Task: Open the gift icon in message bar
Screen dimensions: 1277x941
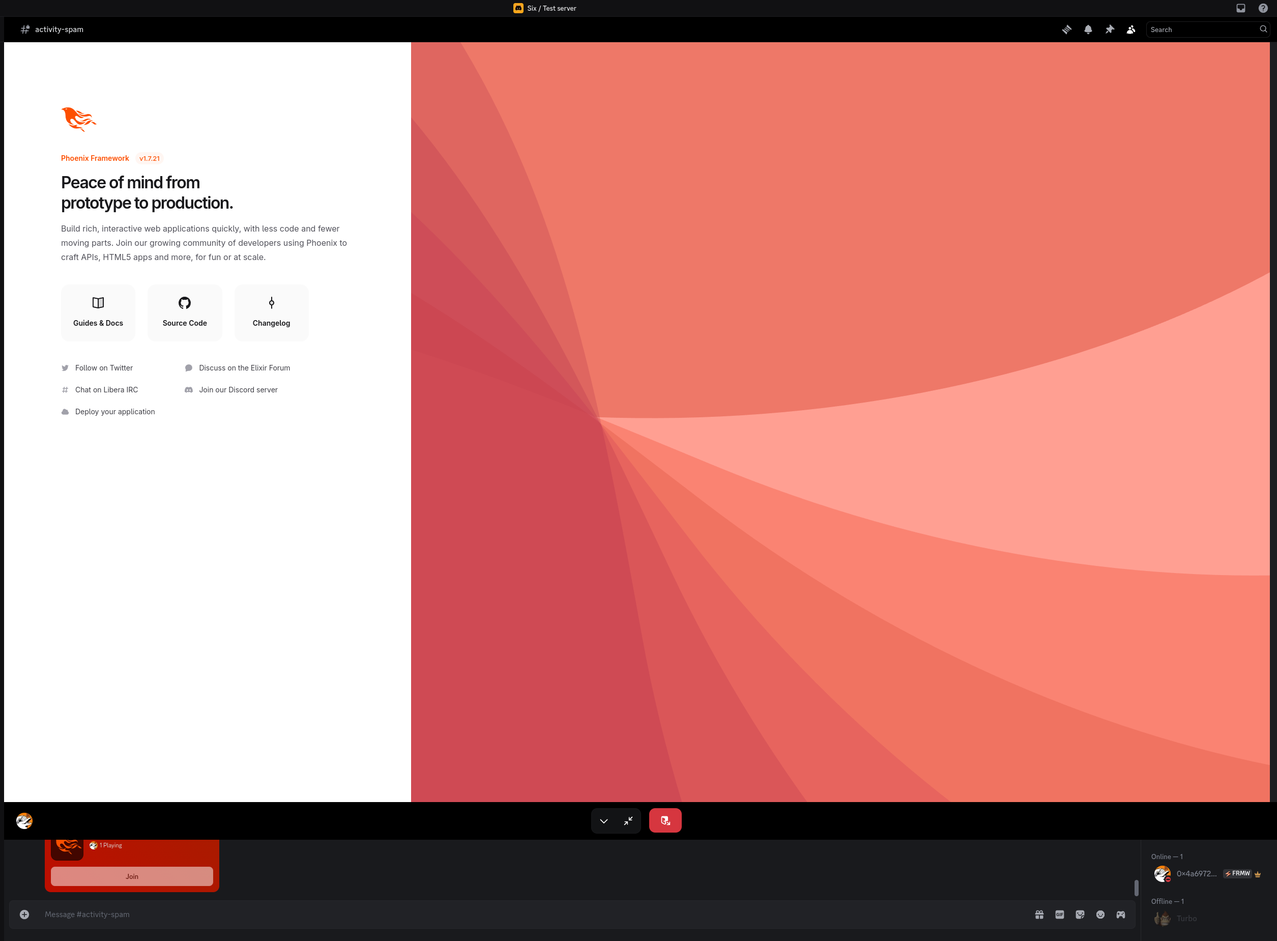Action: (x=1039, y=915)
